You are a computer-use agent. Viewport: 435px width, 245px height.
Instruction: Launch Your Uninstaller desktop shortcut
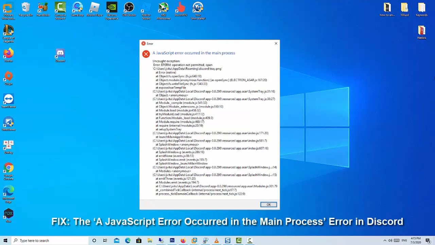198,11
